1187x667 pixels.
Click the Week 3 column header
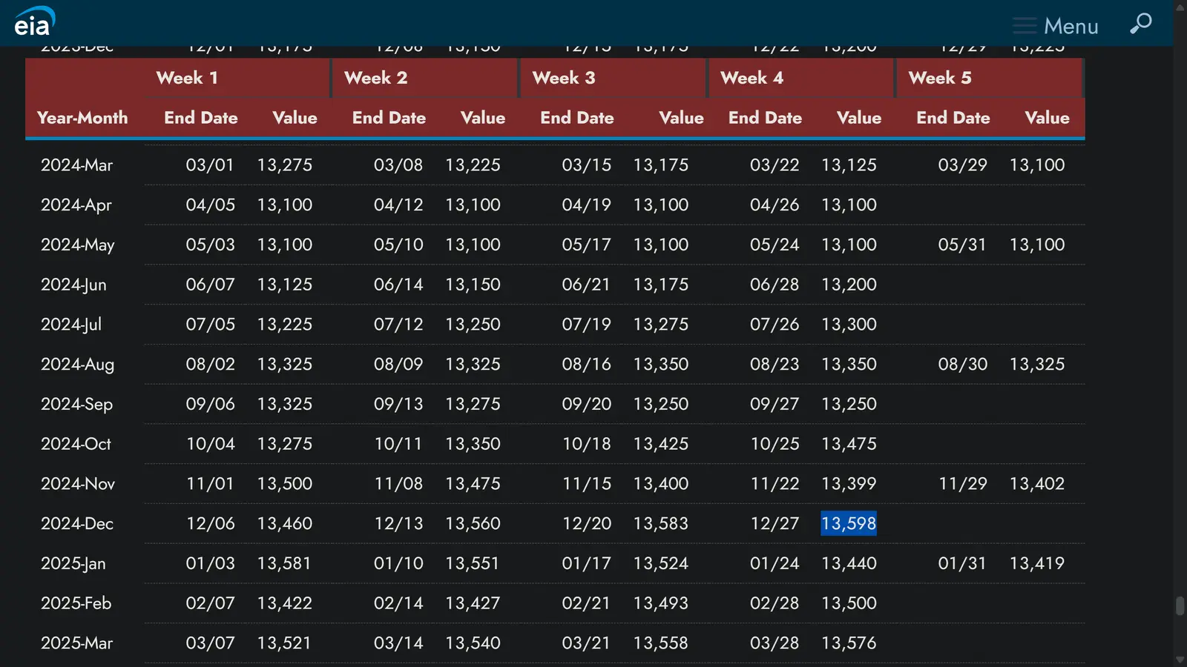(564, 78)
